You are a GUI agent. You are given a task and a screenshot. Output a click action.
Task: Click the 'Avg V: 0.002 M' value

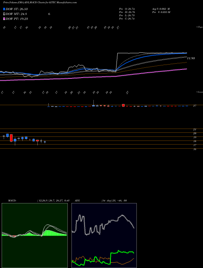(161, 9)
